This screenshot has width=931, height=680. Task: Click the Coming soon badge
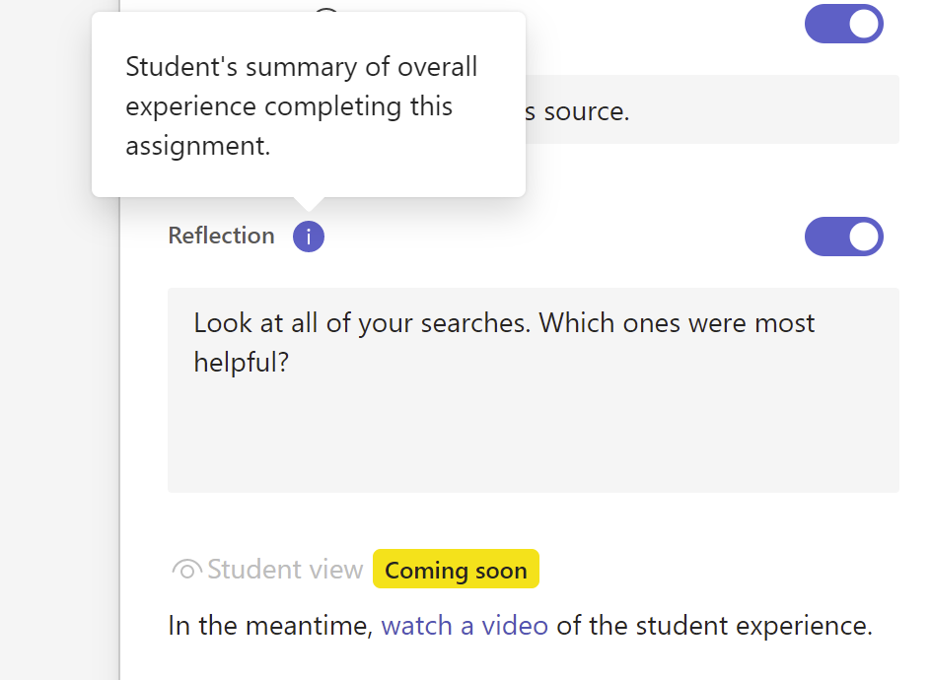coord(456,570)
